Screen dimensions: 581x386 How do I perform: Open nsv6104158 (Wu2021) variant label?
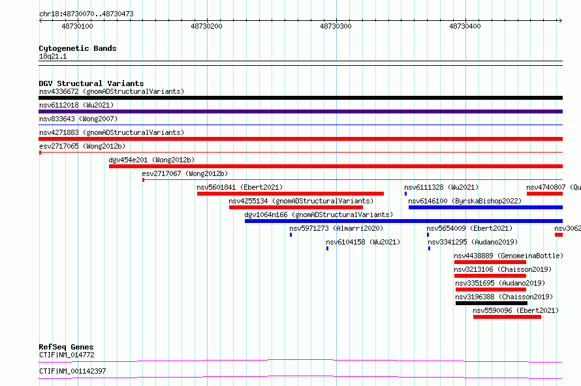363,242
